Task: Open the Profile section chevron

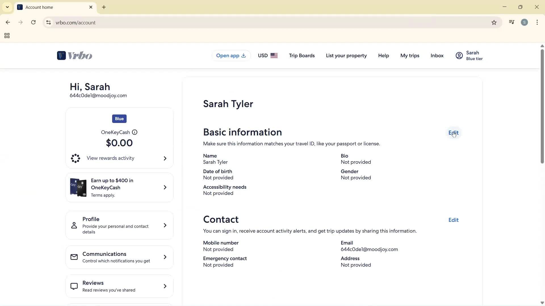Action: tap(165, 225)
